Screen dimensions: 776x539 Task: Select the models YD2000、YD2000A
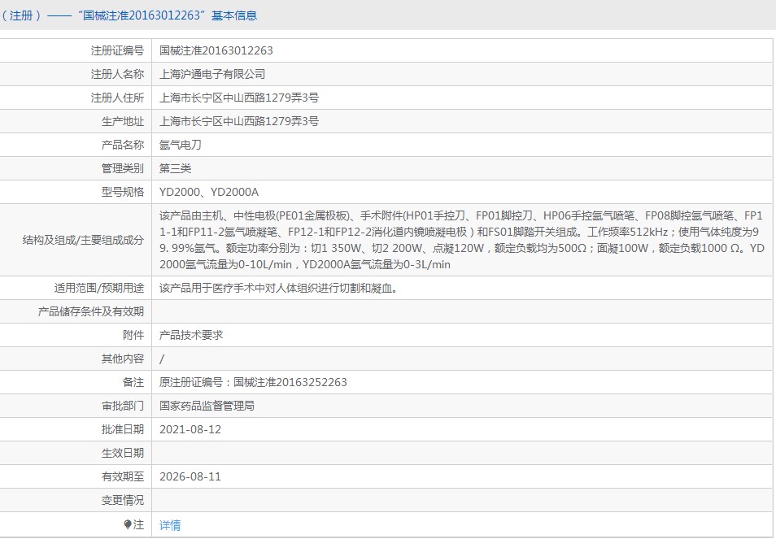point(209,192)
